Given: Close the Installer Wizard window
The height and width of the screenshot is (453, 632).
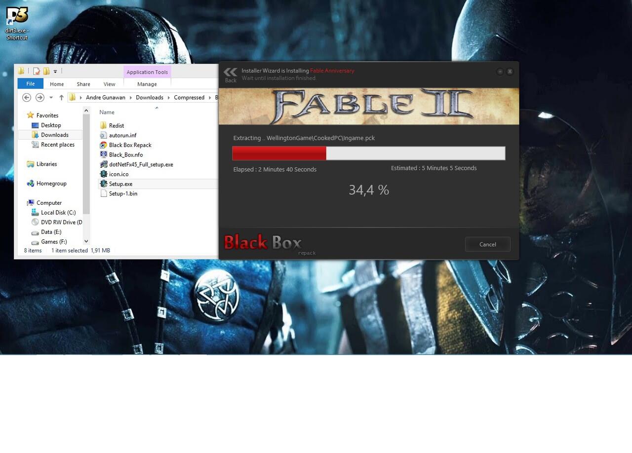Looking at the screenshot, I should click(x=510, y=72).
